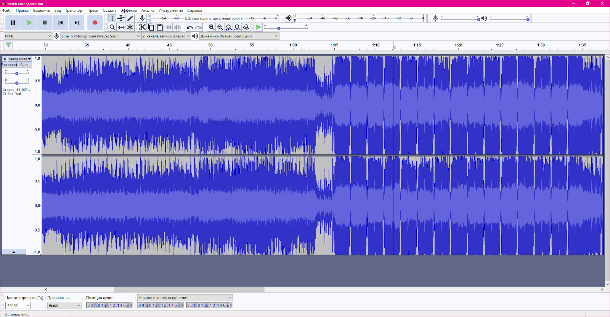This screenshot has width=610, height=317.
Task: Zoom in on the waveform
Action: [x=211, y=27]
